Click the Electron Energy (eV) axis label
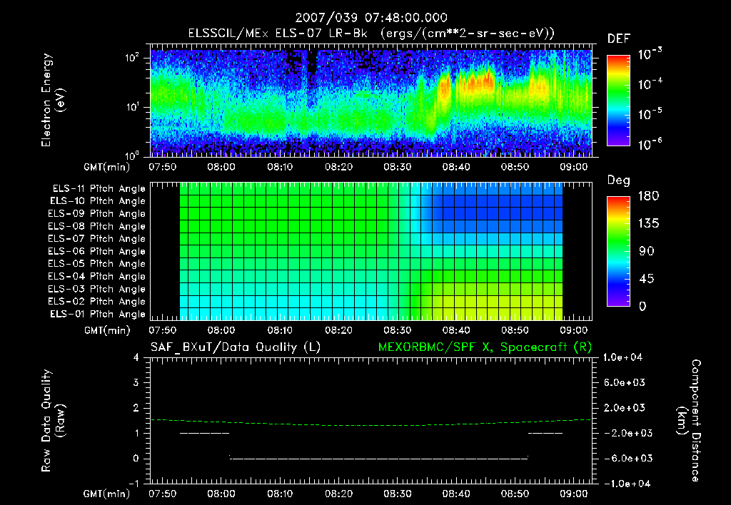 53,100
